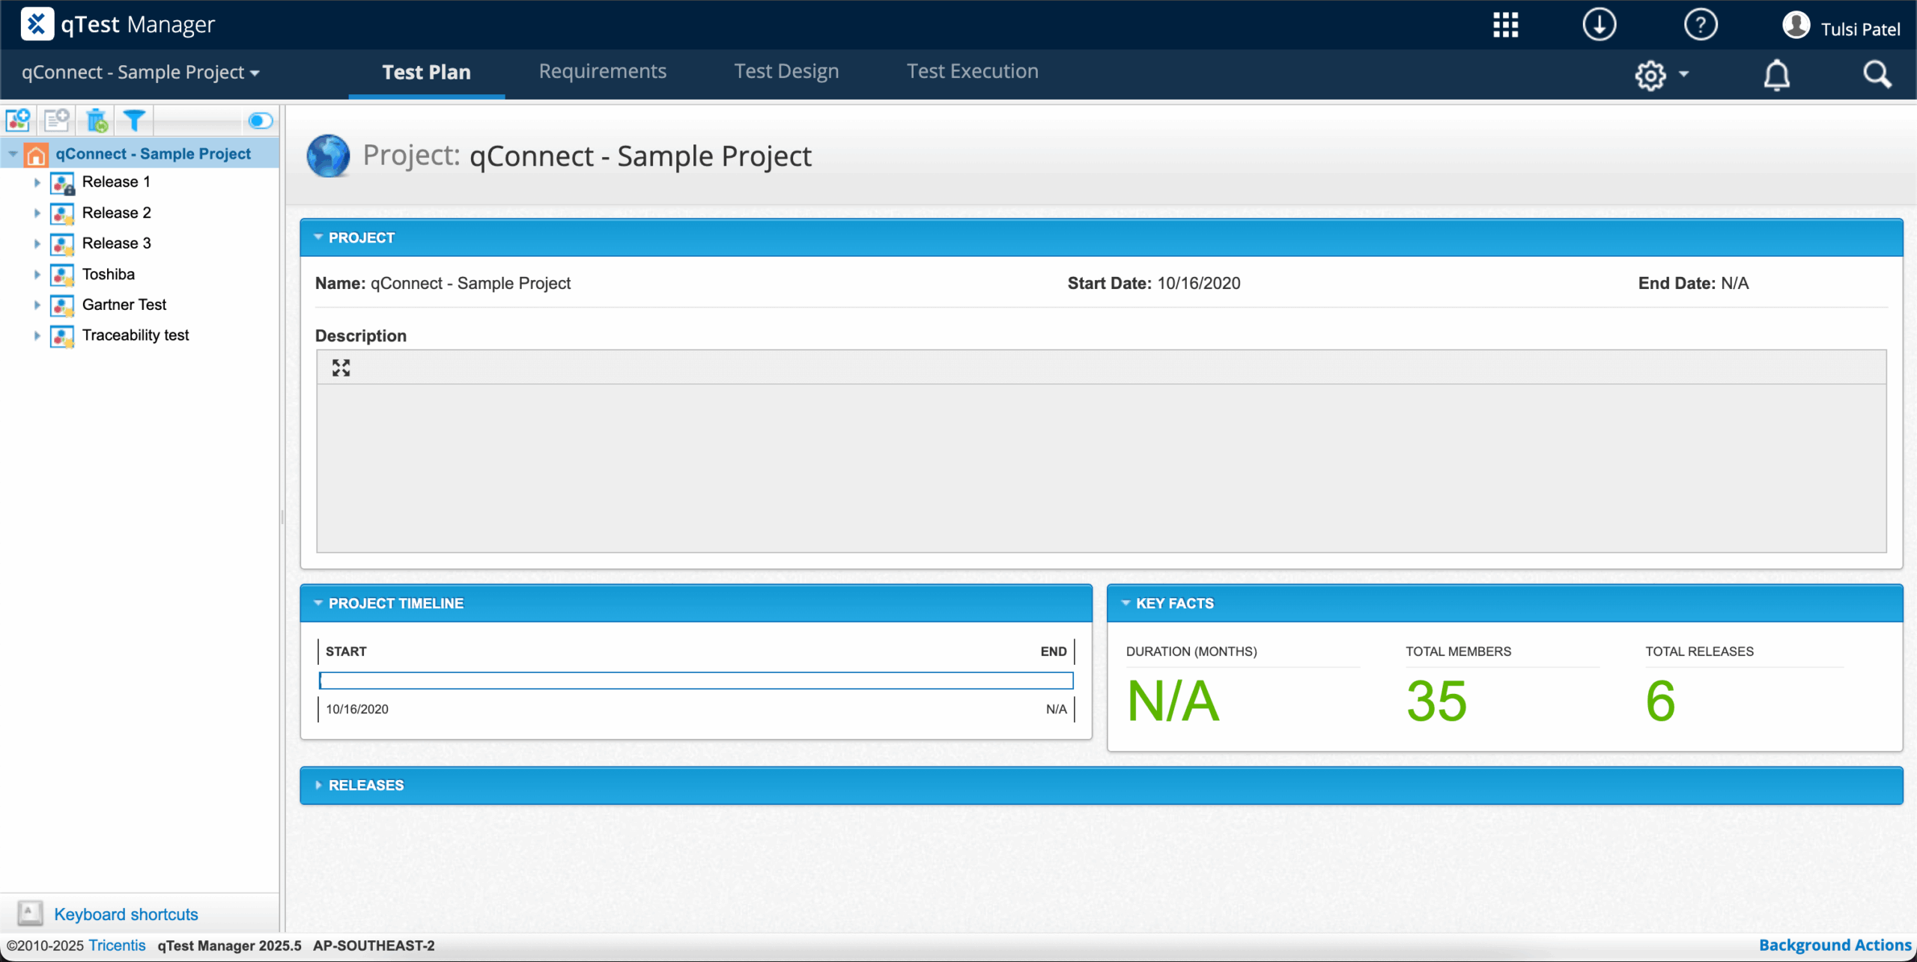Open the recycle bin icon
Image resolution: width=1917 pixels, height=962 pixels.
(x=97, y=120)
